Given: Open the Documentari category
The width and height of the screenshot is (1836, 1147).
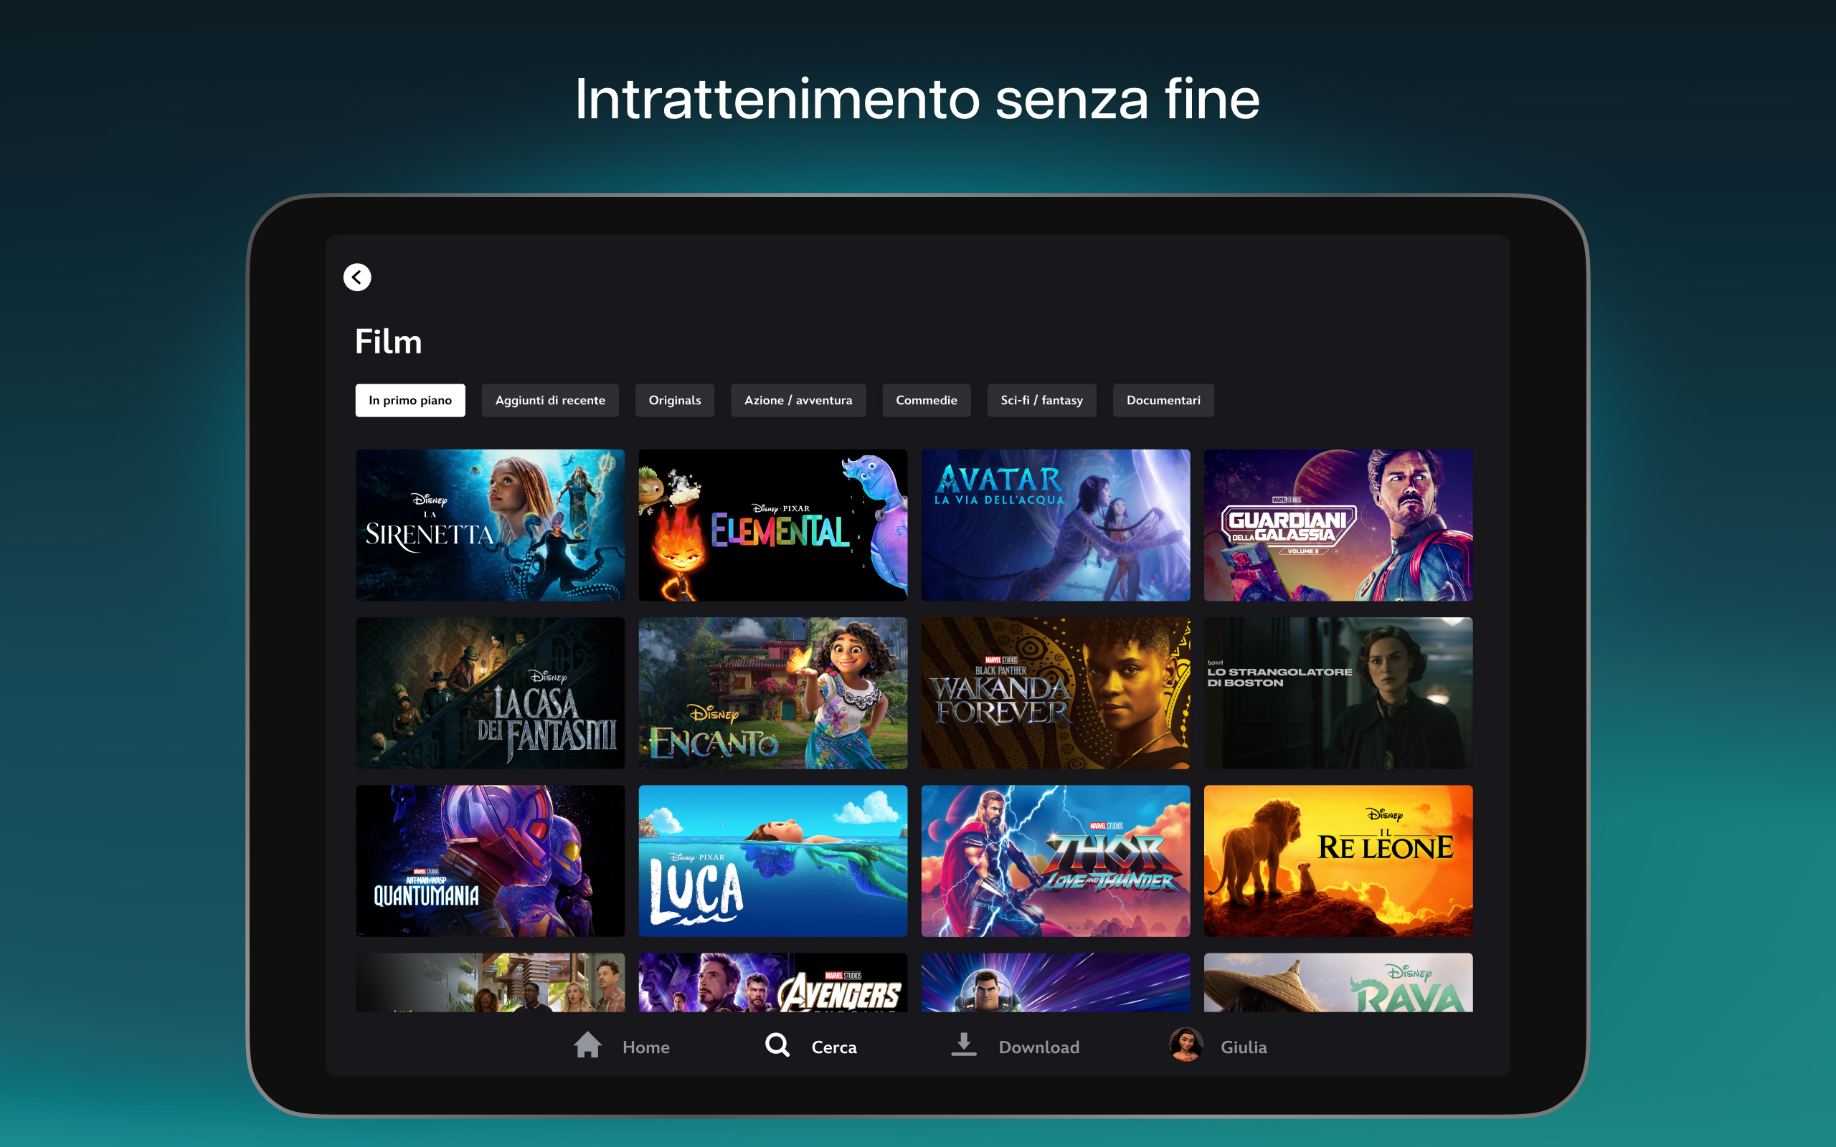Looking at the screenshot, I should [x=1163, y=401].
